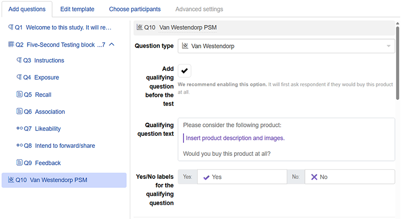Edit the Yes label input field
Image resolution: width=401 pixels, height=219 pixels.
[x=242, y=177]
